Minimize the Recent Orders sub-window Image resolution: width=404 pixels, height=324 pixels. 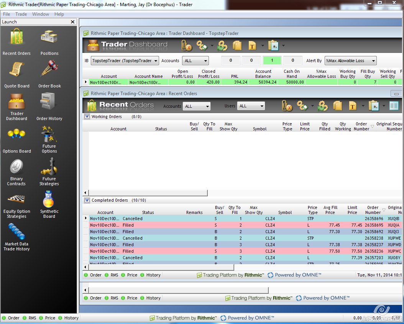click(396, 94)
